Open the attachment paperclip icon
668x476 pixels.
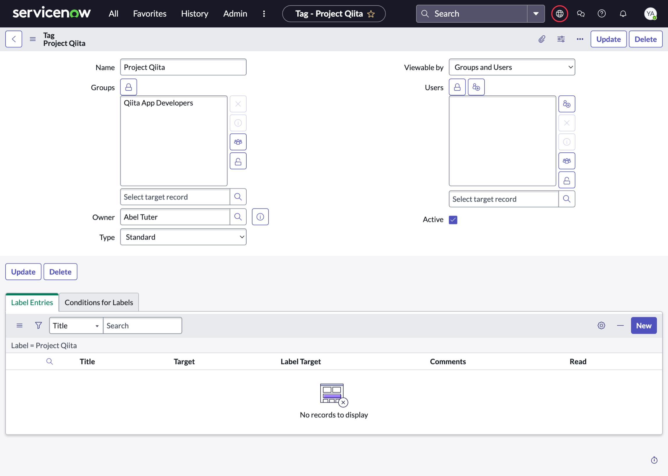click(x=542, y=39)
